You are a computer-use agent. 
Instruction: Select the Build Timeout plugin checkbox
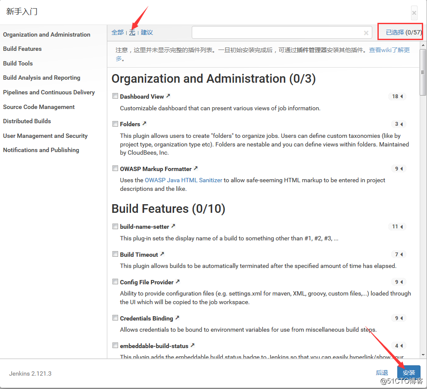(x=115, y=254)
